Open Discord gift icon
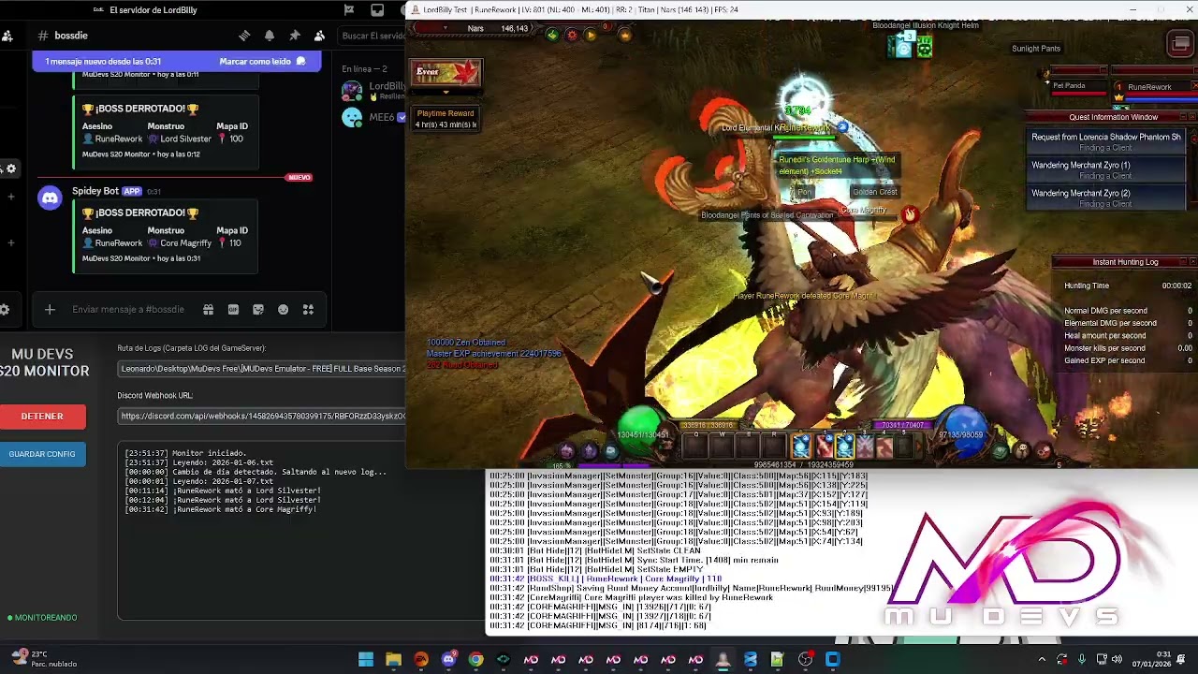 click(x=208, y=309)
